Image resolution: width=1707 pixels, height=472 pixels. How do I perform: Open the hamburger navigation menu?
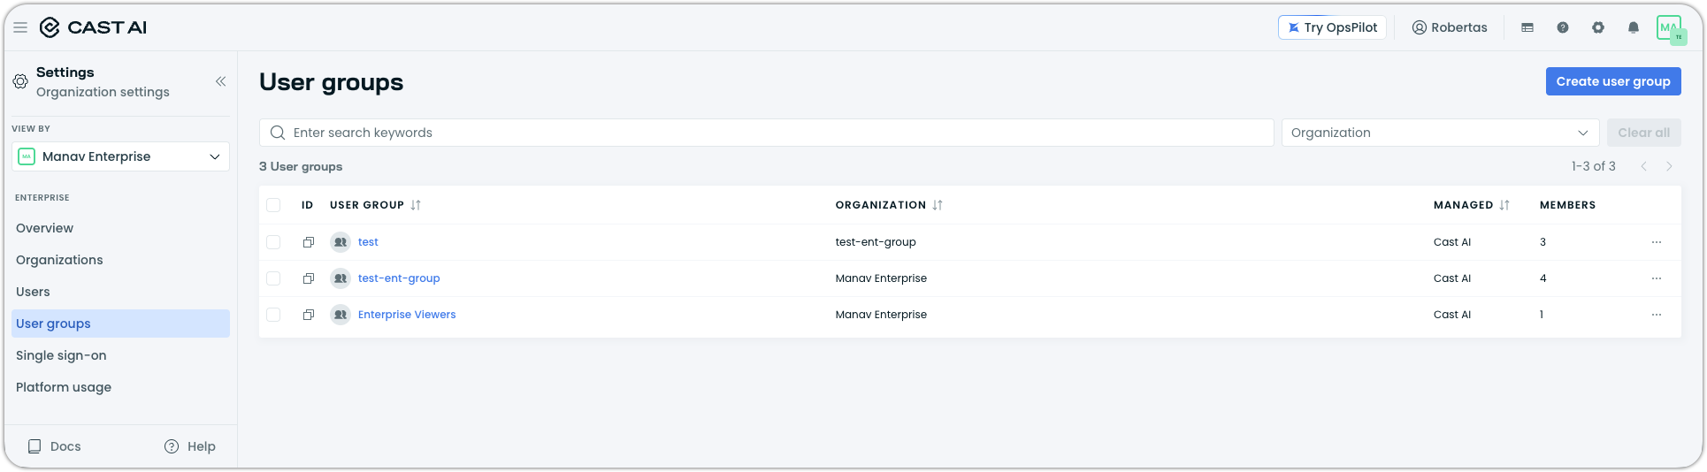20,27
